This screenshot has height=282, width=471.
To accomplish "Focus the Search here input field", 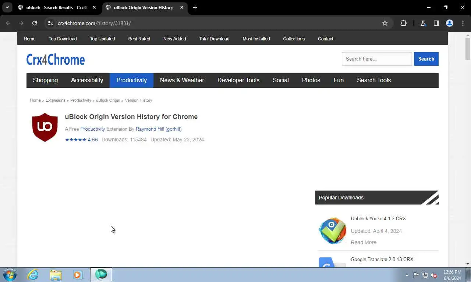I will tap(377, 59).
